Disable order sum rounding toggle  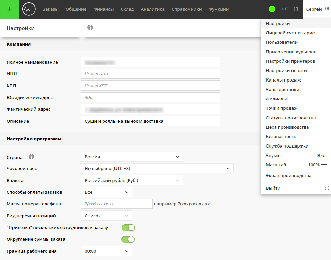tap(128, 239)
